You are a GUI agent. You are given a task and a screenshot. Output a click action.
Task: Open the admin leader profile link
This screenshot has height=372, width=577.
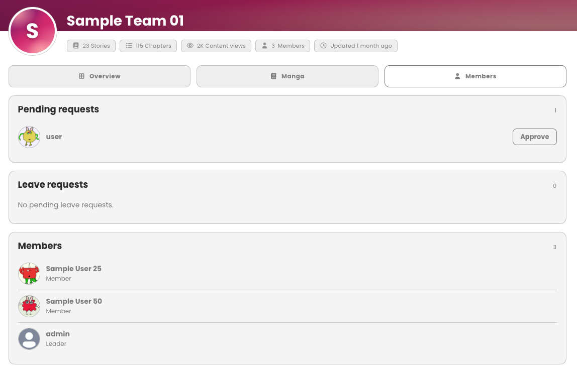(58, 334)
